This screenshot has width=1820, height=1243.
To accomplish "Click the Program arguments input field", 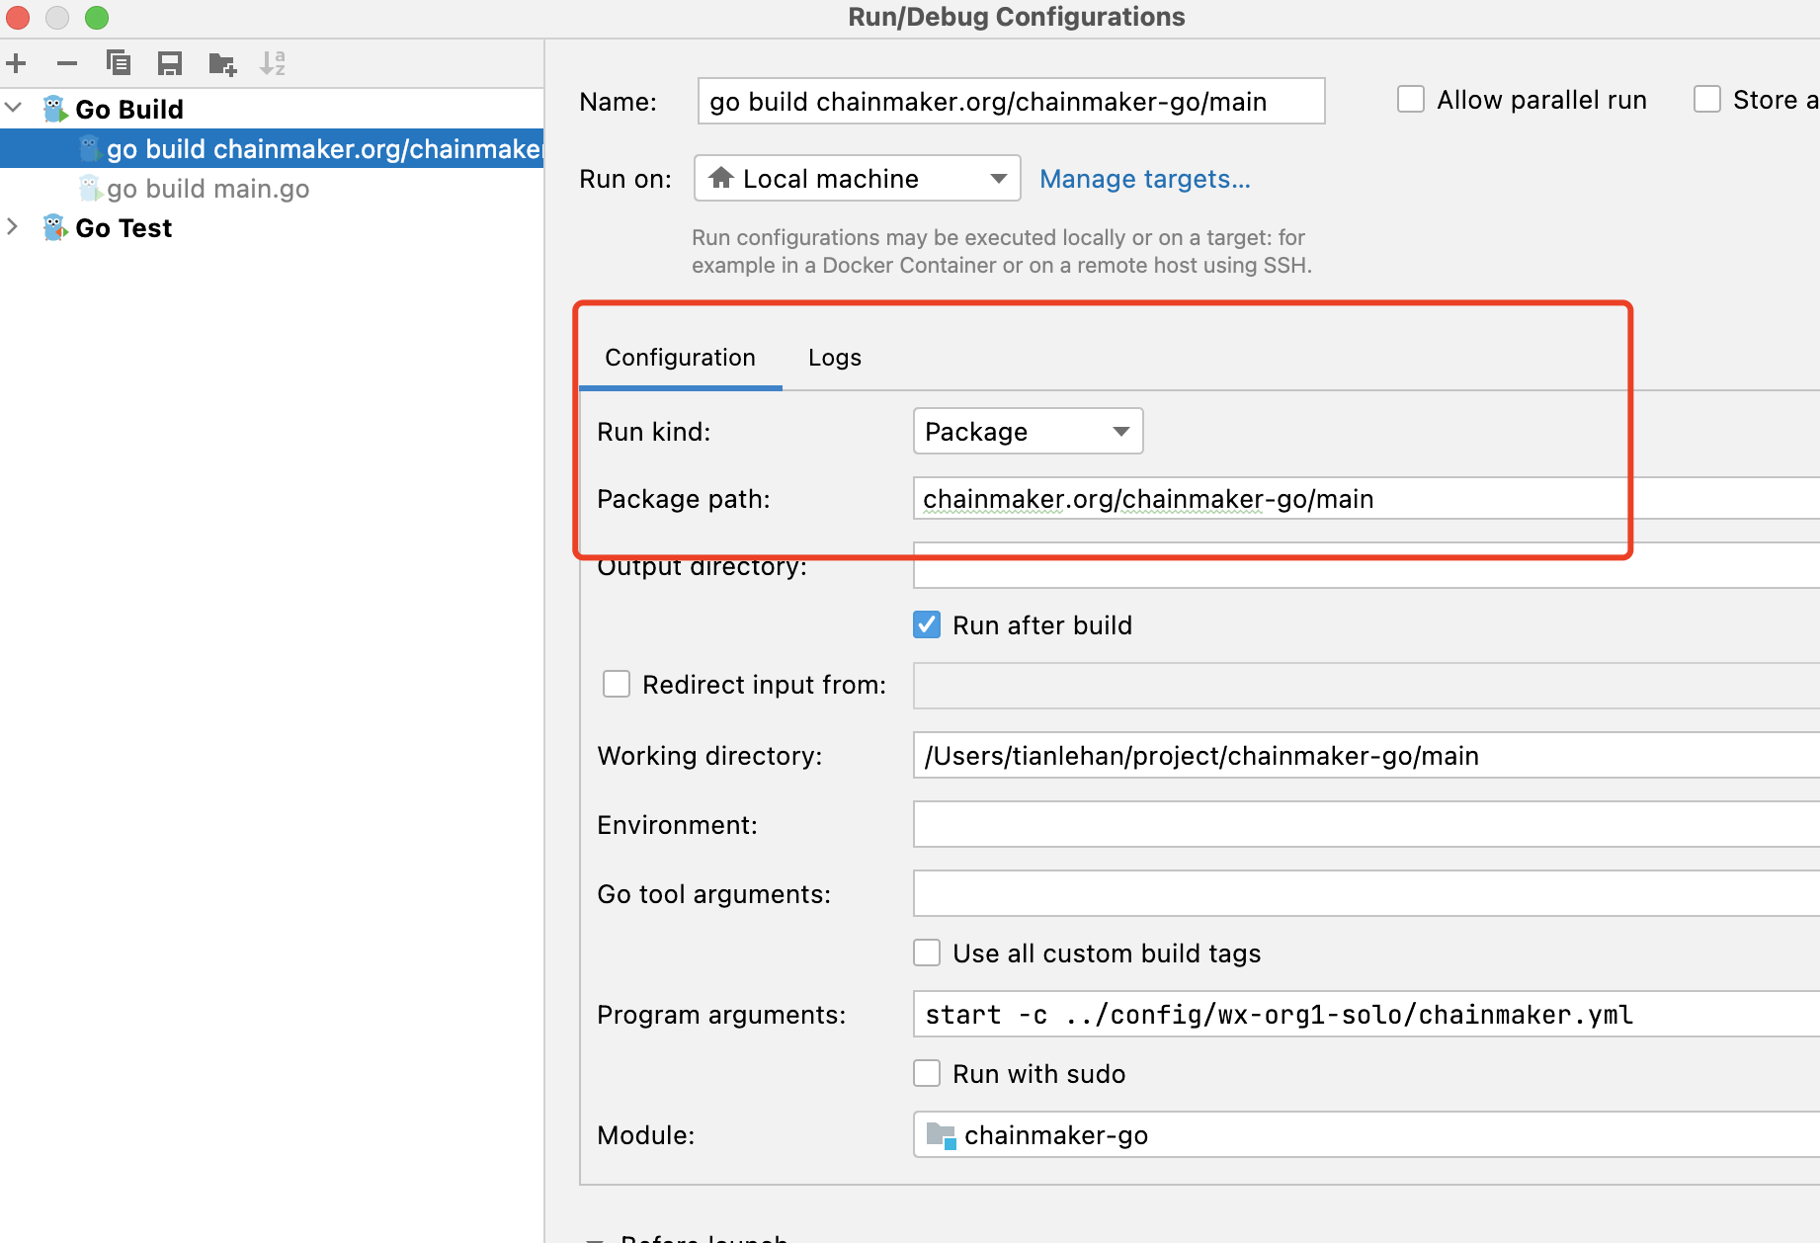I will [x=1364, y=1015].
